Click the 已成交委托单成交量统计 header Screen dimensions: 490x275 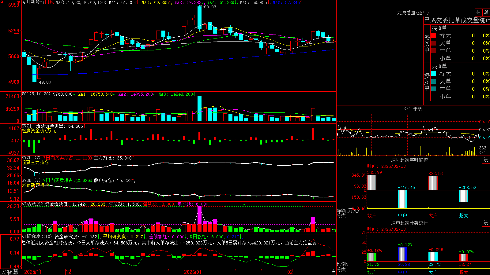click(457, 20)
